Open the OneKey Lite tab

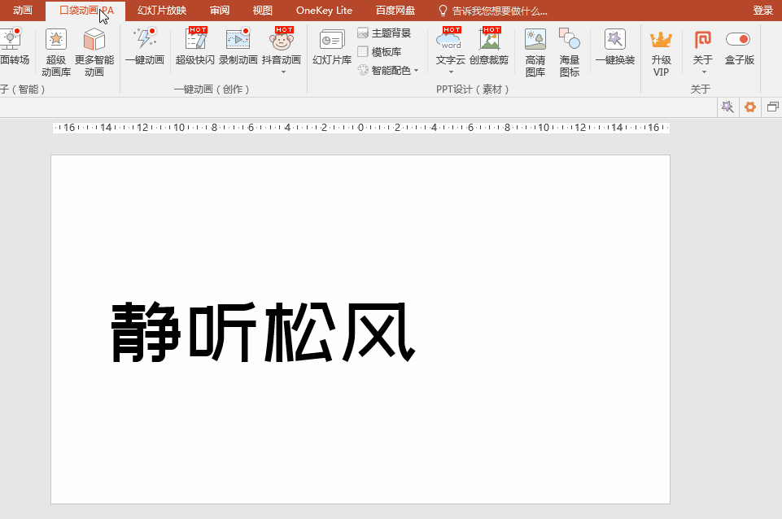(x=325, y=11)
